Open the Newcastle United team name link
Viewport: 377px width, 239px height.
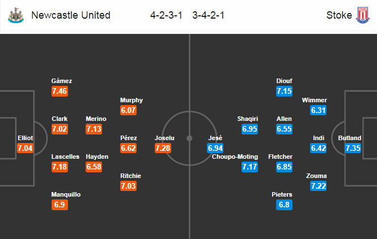pos(71,15)
